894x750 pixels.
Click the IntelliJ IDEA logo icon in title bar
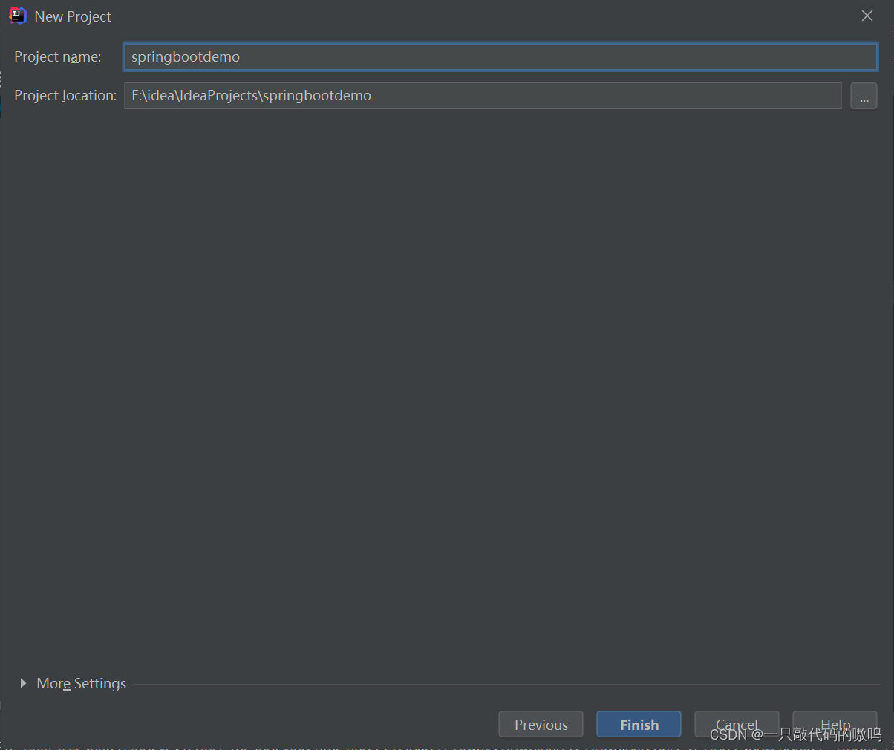(17, 16)
